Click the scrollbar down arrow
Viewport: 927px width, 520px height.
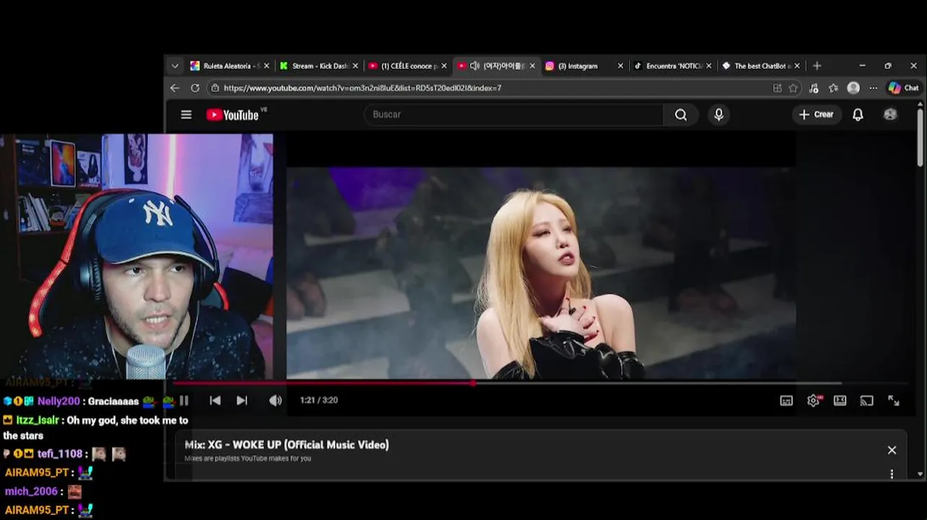point(920,474)
